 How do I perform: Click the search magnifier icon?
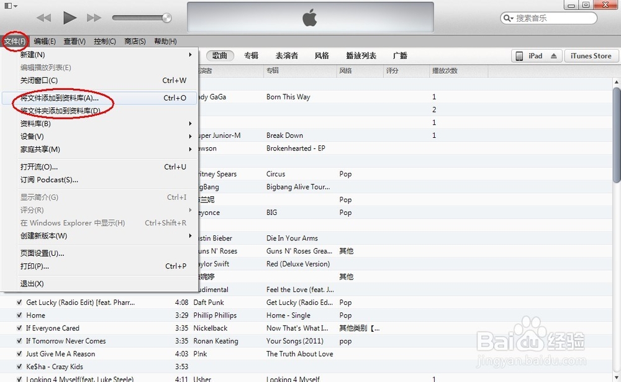(x=508, y=18)
